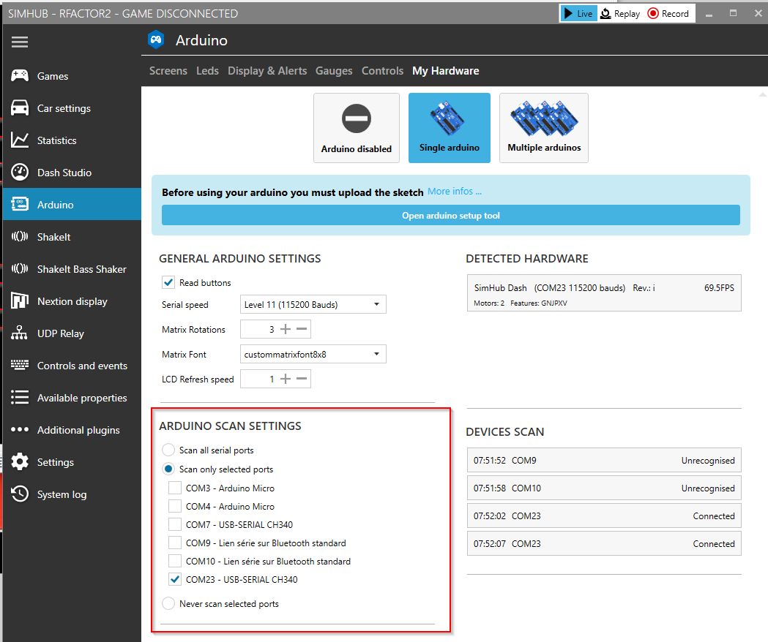
Task: Select the Scan all serial ports option
Action: [x=168, y=450]
